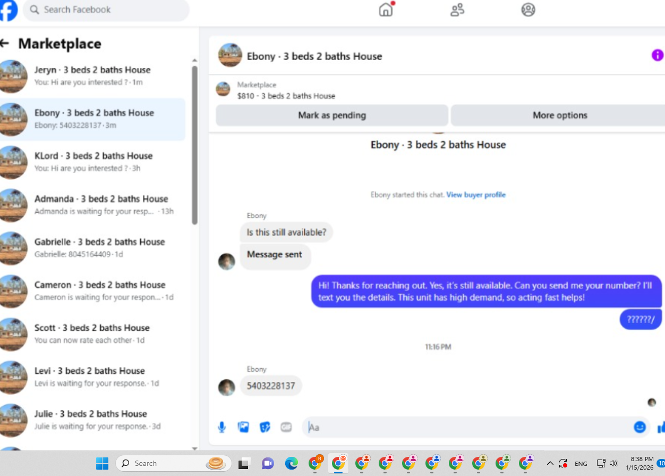Choose a GIF icon
The image size is (665, 476).
(286, 427)
